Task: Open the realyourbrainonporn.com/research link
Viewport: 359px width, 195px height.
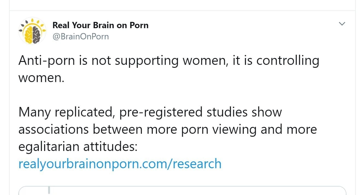Action: [x=120, y=164]
